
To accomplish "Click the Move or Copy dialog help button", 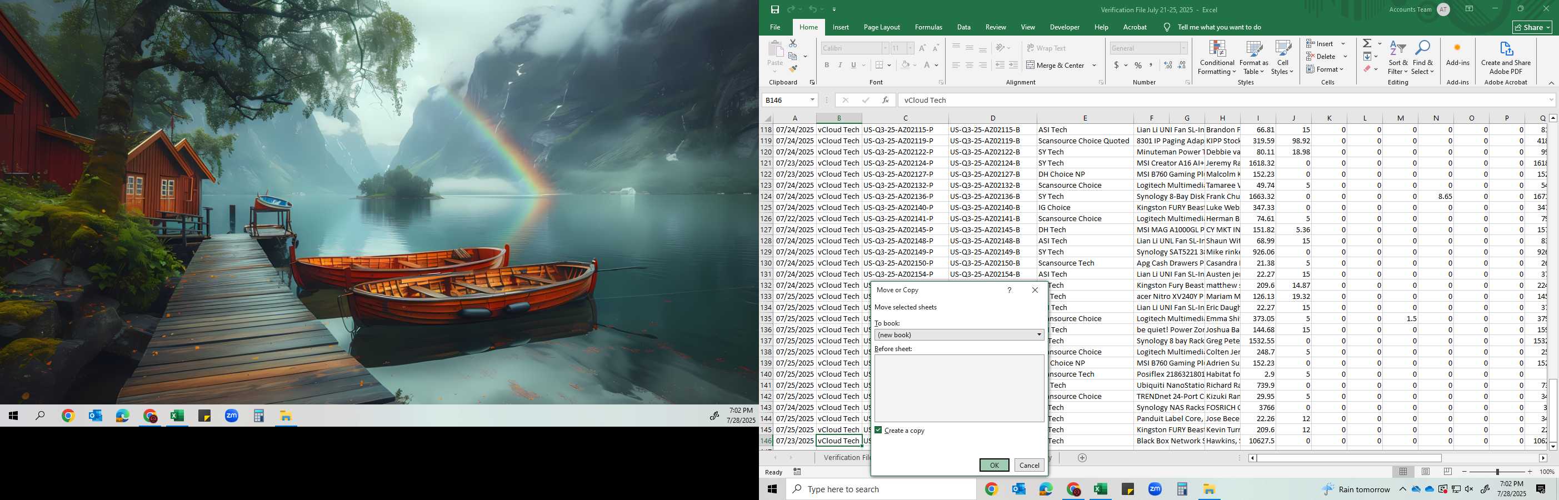I will 1009,290.
